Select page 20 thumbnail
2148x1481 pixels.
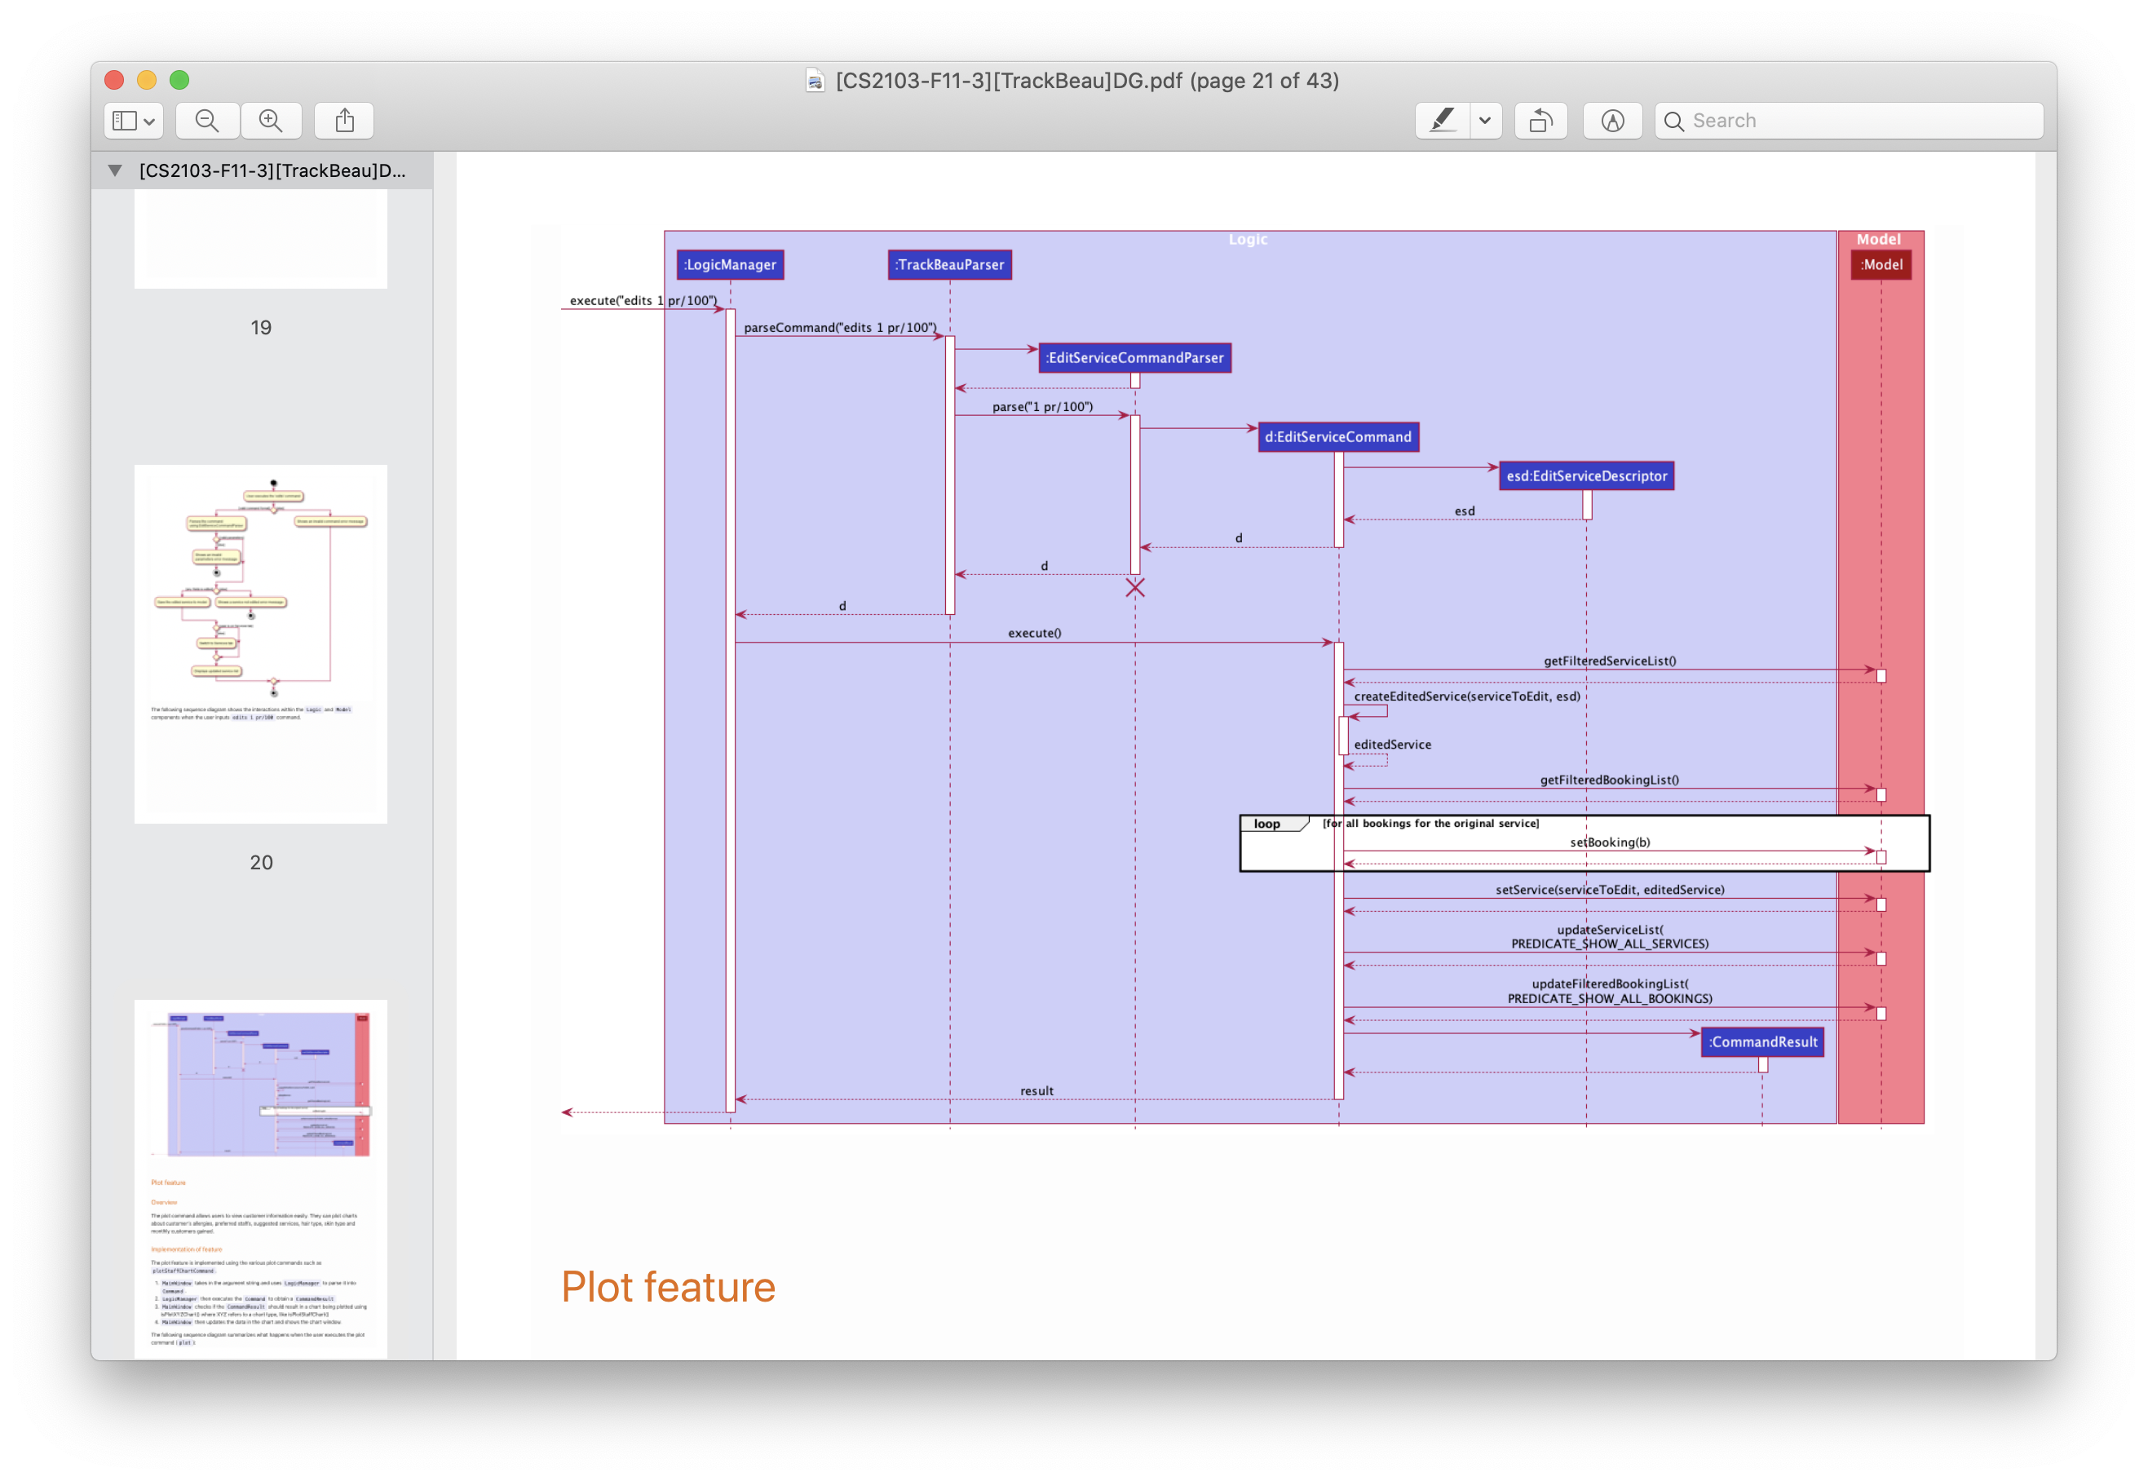[x=261, y=643]
